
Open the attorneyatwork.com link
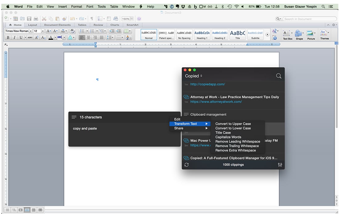tap(216, 102)
